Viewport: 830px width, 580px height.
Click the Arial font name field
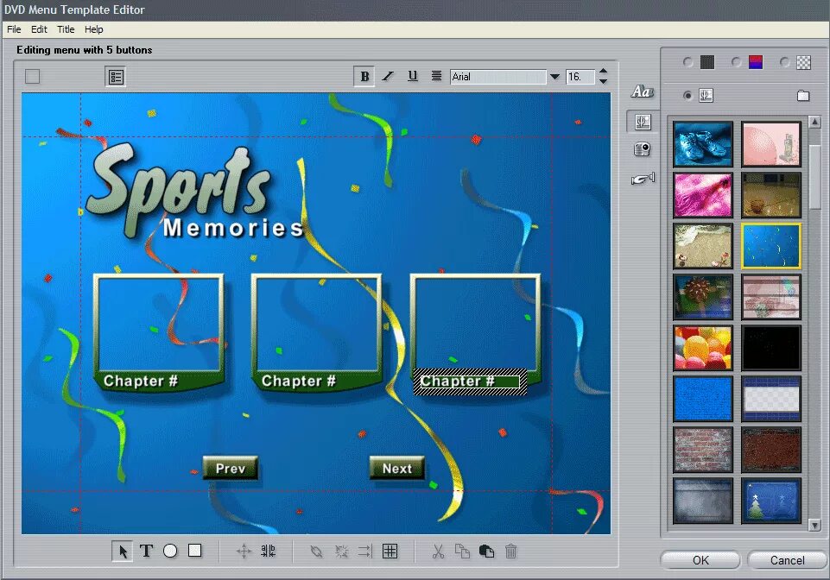(498, 77)
